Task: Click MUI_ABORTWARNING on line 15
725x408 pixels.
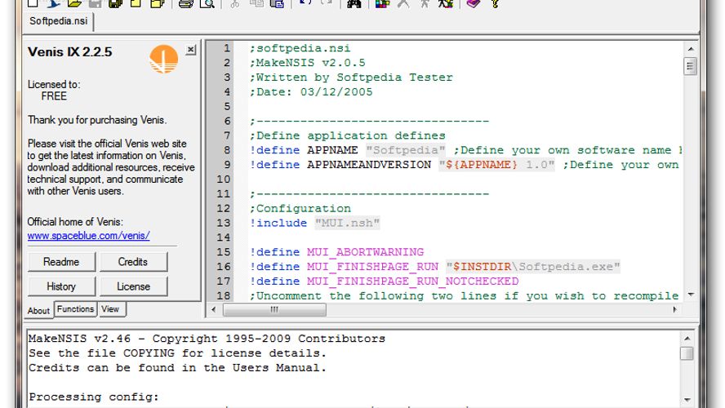Action: (x=365, y=252)
